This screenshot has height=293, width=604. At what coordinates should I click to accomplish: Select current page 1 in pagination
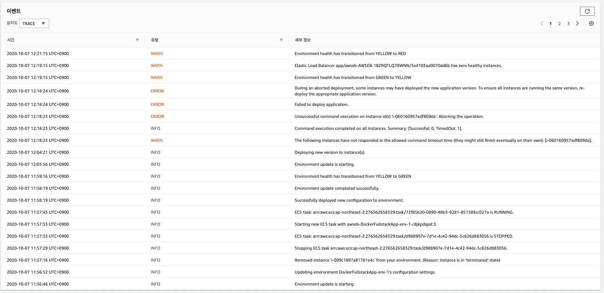(x=550, y=24)
